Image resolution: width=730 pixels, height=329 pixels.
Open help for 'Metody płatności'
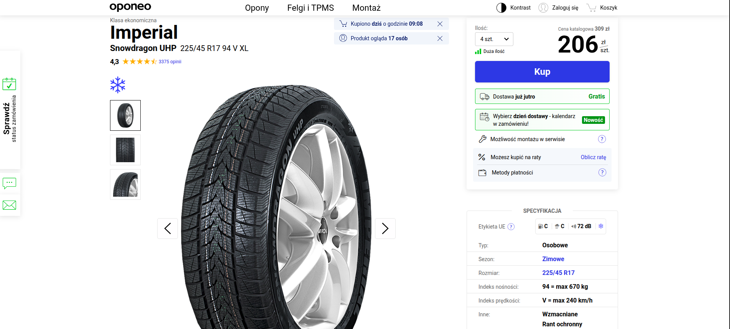coord(602,173)
